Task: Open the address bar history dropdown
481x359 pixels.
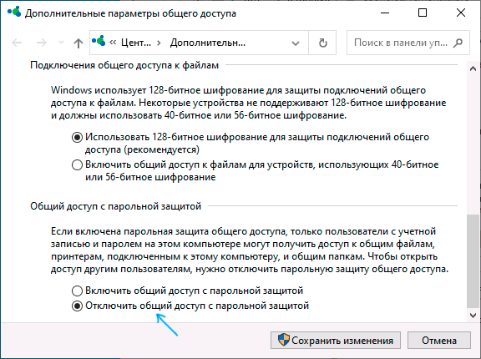Action: (x=296, y=43)
